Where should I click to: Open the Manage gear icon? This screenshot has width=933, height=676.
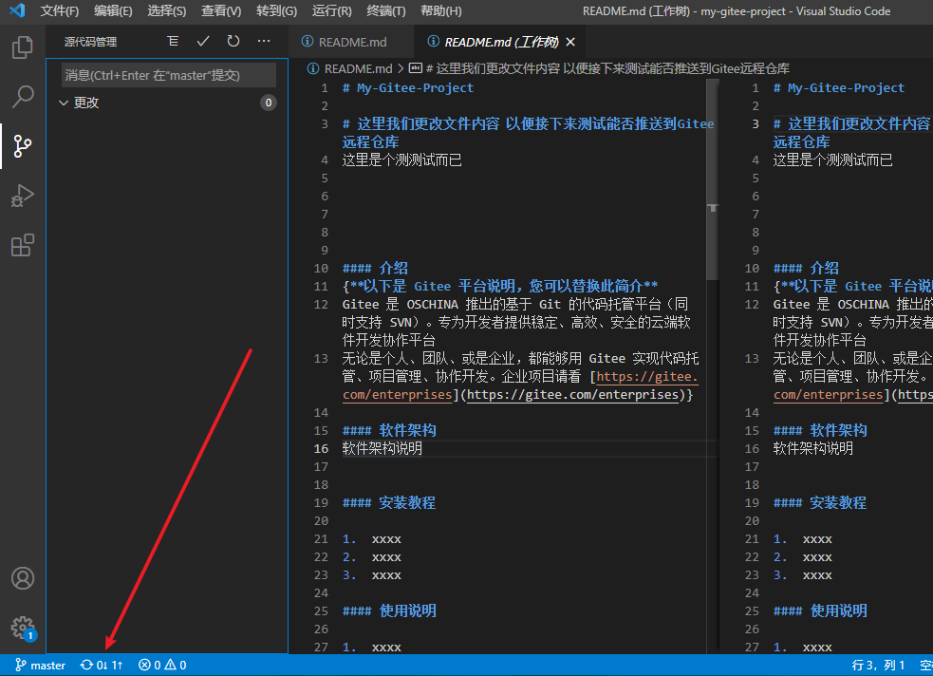[x=23, y=628]
